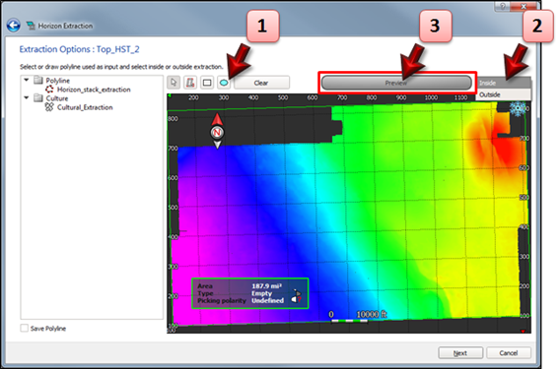Activate the ellipse draw tool
The height and width of the screenshot is (369, 559).
click(x=224, y=83)
